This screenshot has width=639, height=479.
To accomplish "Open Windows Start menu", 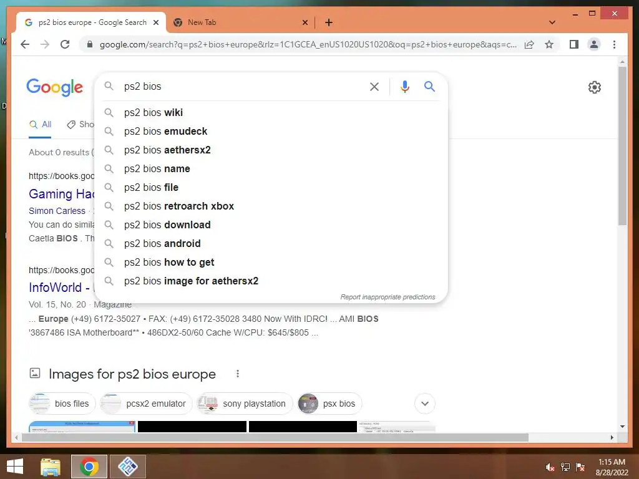I will (x=15, y=467).
